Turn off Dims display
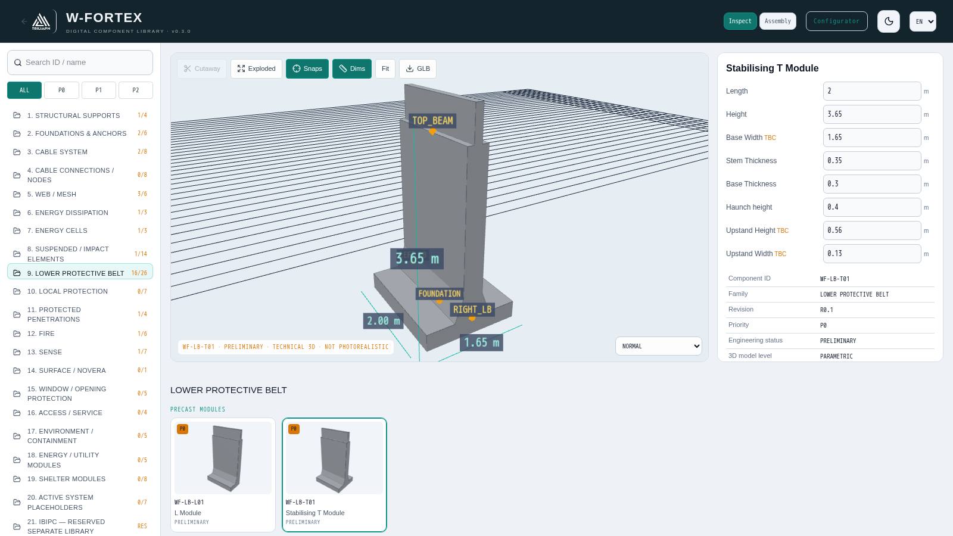The image size is (953, 536). (352, 68)
